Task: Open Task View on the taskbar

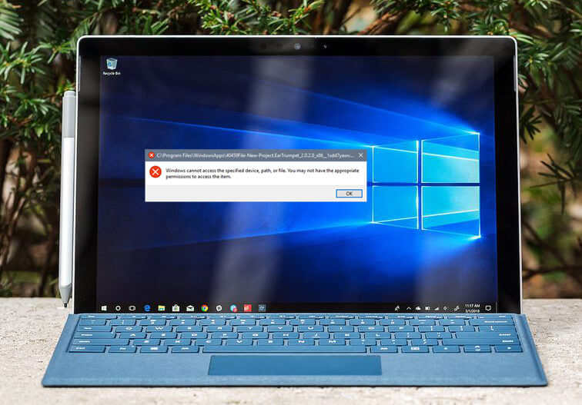Action: pyautogui.click(x=132, y=308)
